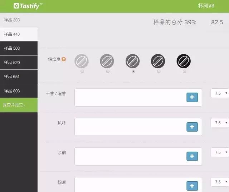Viewport: 229px width, 192px height.
Task: Click the lightest roast coffee bean icon
Action: [x=82, y=61]
